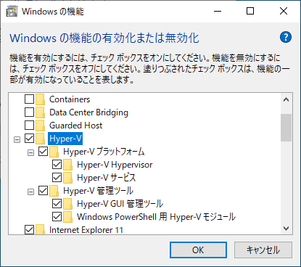Enable the Containers checkbox
This screenshot has height=267, width=301.
(x=29, y=99)
